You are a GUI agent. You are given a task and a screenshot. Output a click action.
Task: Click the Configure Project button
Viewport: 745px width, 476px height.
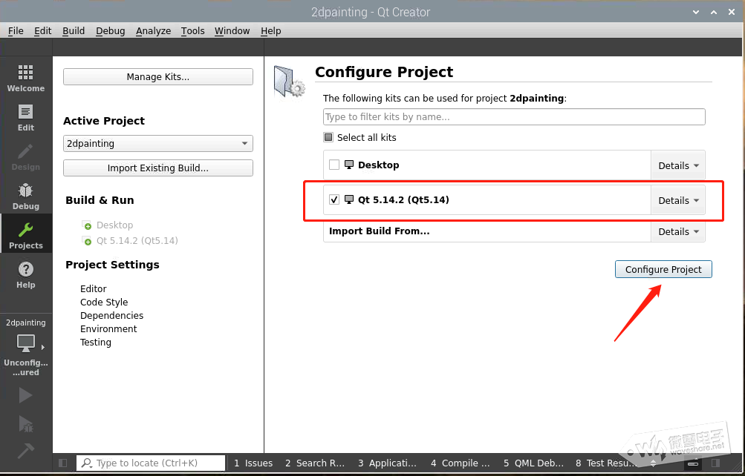click(x=663, y=270)
